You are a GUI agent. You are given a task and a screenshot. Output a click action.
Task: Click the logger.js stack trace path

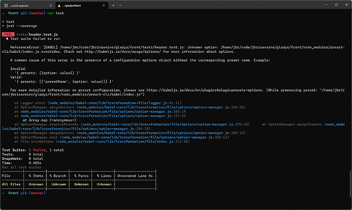[x=108, y=103]
